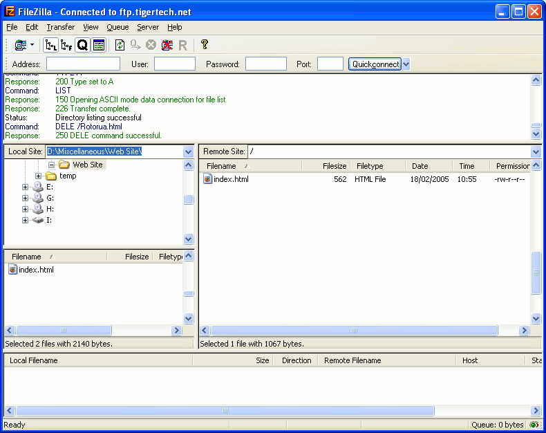Select the E: drive icon
Viewport: 546px width, 433px height.
click(37, 187)
